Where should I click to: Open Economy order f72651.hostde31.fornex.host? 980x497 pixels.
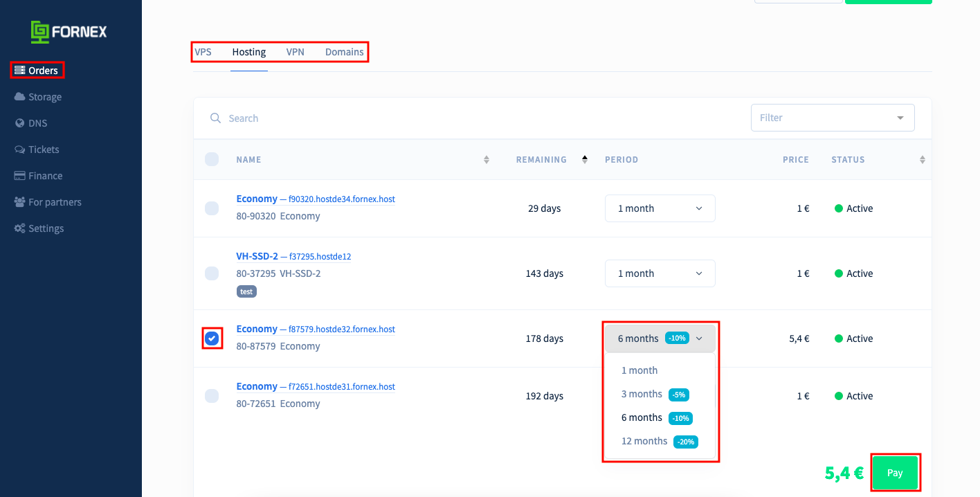pyautogui.click(x=316, y=387)
